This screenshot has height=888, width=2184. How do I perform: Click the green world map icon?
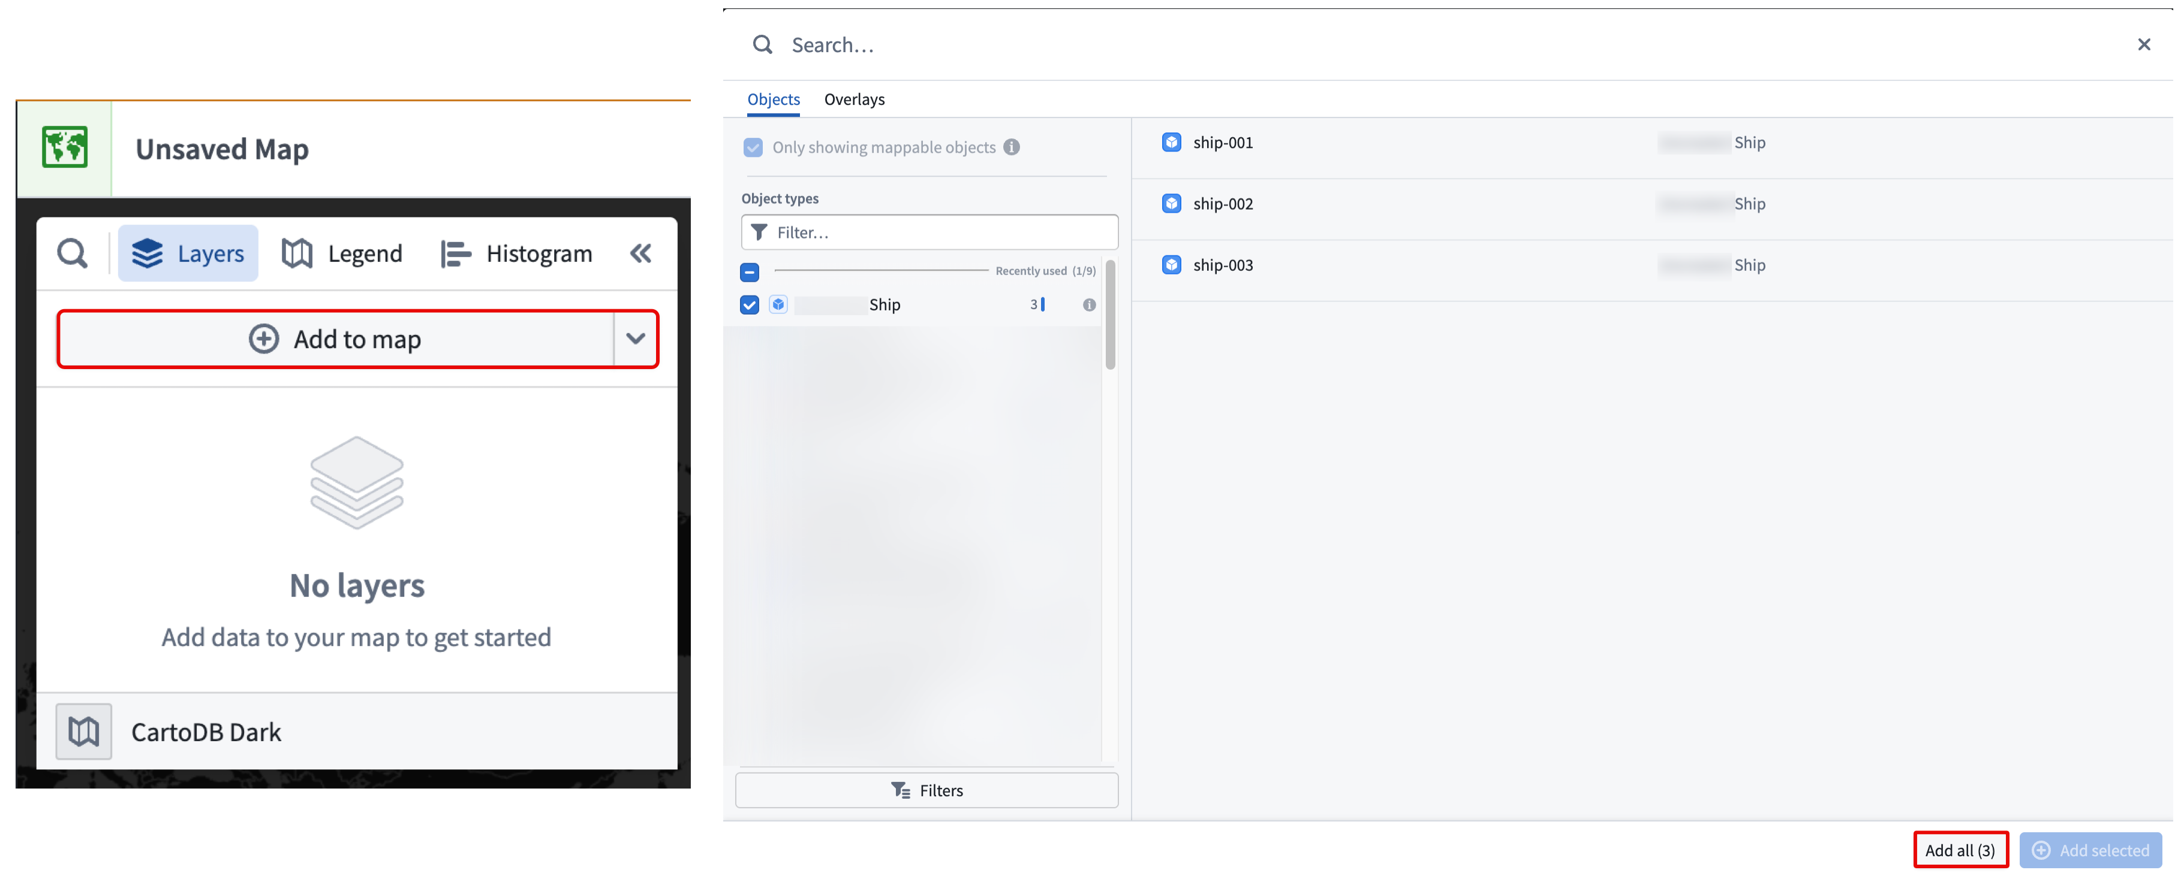[64, 148]
